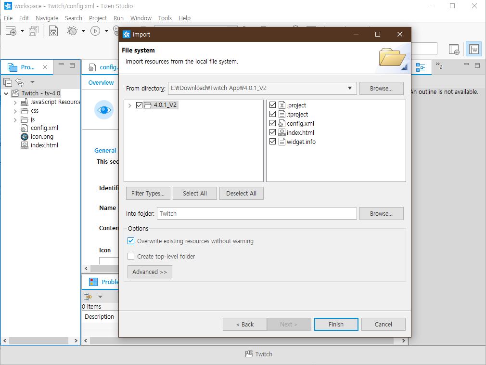Uncheck the 4.0.1_V2 folder checkbox
The width and height of the screenshot is (486, 365).
pos(139,105)
